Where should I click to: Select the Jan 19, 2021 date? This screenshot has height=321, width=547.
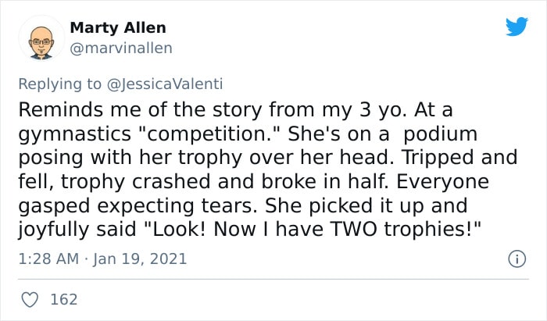[x=140, y=259]
